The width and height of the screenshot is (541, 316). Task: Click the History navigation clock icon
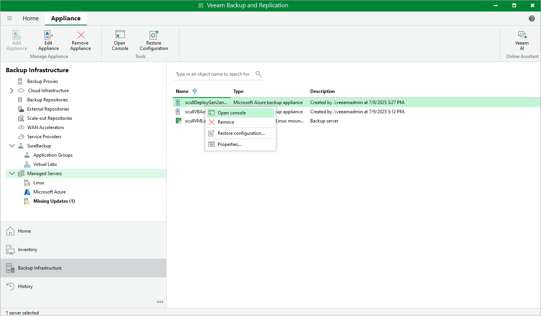[10, 286]
